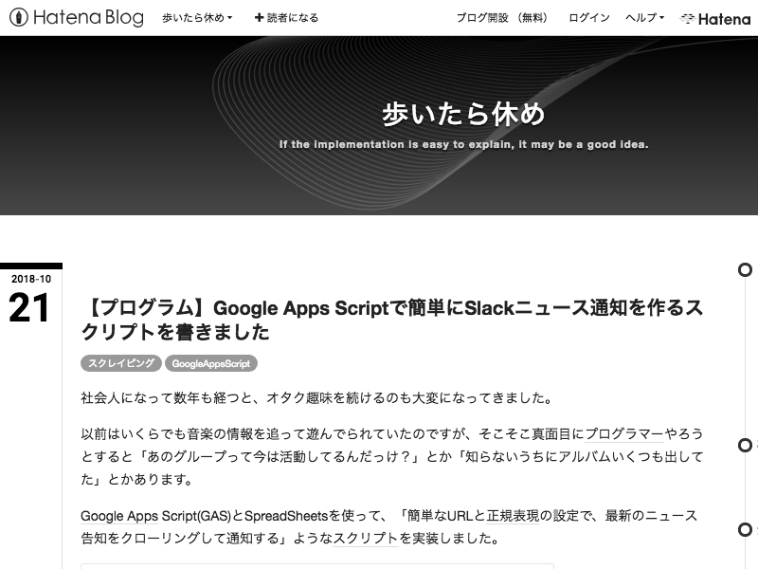Click the プログラマー keyword link
This screenshot has width=758, height=569.
pos(624,433)
